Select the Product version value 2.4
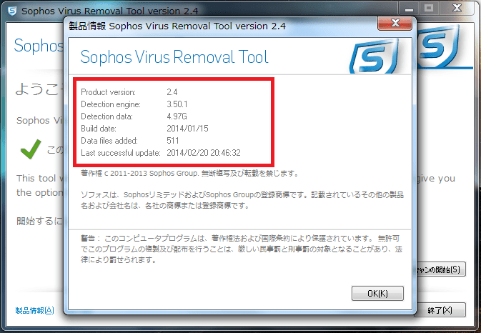This screenshot has height=333, width=481. (172, 92)
